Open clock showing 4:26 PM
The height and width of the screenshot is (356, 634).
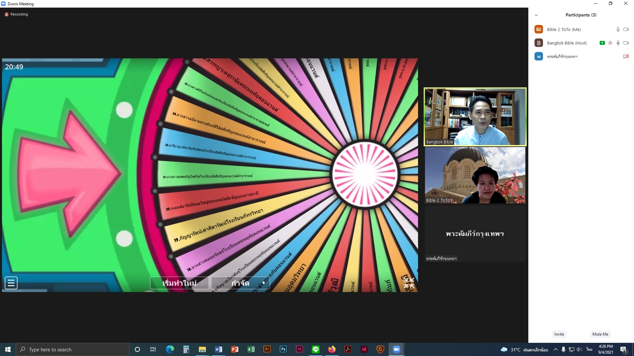606,349
